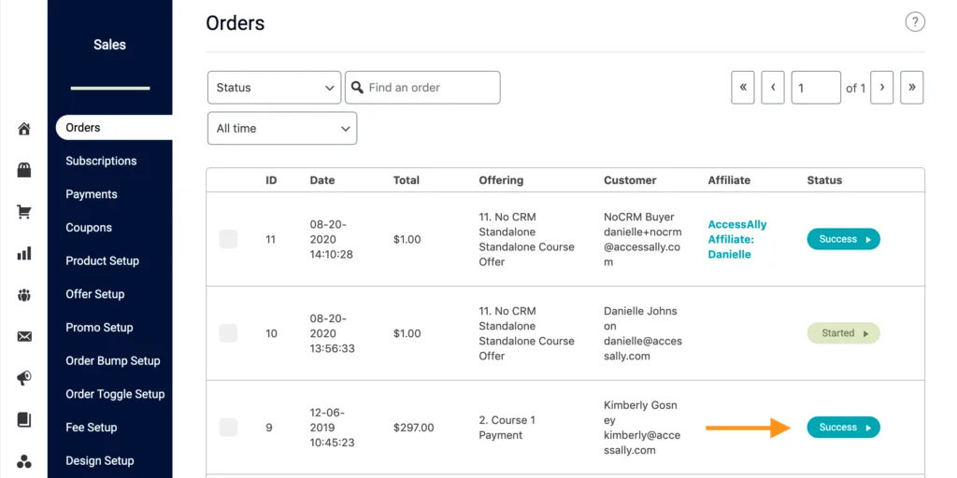This screenshot has width=957, height=478.
Task: Click the three-circles icon at sidebar bottom
Action: 24,461
